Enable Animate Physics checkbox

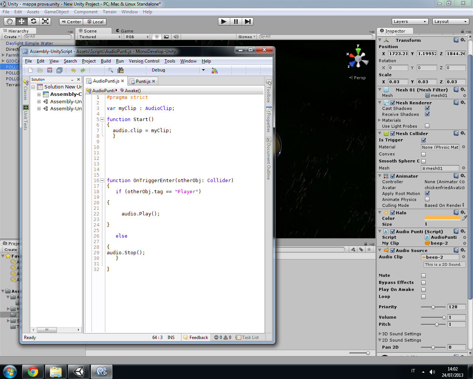coord(427,199)
